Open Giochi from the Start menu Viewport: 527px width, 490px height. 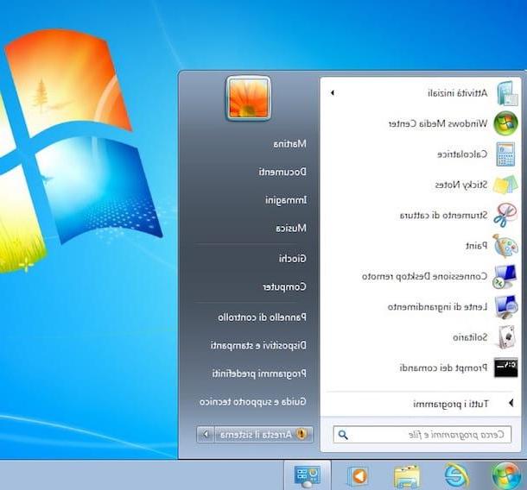[292, 259]
